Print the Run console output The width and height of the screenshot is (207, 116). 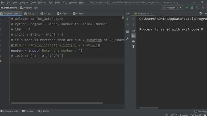coord(133,41)
